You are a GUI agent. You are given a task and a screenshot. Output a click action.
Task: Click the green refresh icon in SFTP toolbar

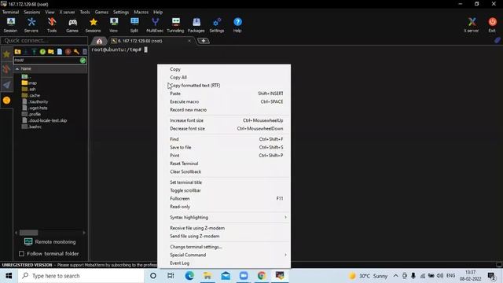pyautogui.click(x=42, y=52)
